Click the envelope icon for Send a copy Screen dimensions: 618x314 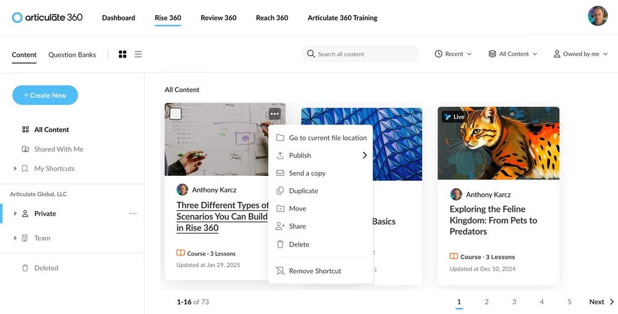coord(281,173)
